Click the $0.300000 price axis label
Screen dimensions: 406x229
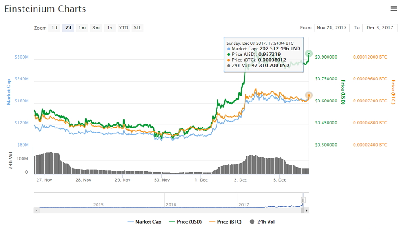(x=326, y=145)
